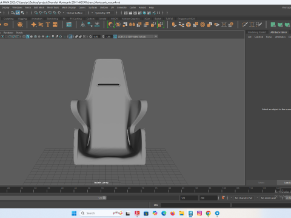Viewport: 291px width, 218px height.
Task: Click the List menu in Attribute Editor
Action: coord(250,37)
